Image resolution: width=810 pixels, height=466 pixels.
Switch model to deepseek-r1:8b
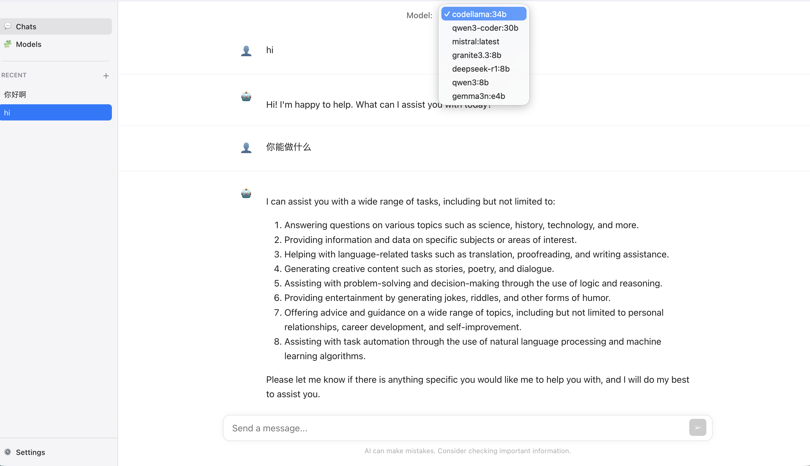pyautogui.click(x=481, y=69)
